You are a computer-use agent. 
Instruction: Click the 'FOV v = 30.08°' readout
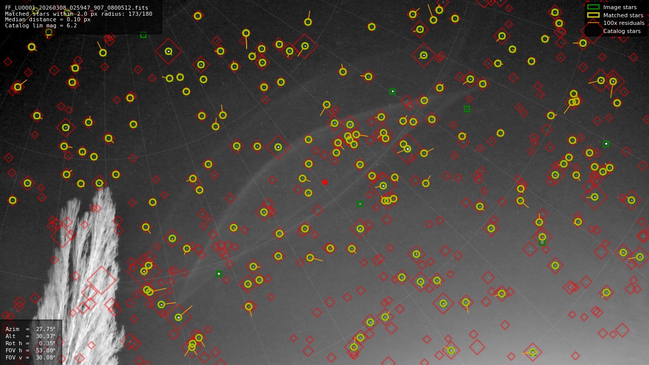pyautogui.click(x=30, y=357)
